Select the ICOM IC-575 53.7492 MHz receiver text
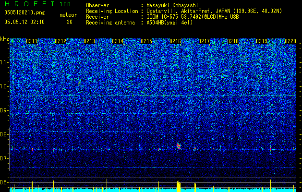The image size is (302, 192). click(x=193, y=17)
